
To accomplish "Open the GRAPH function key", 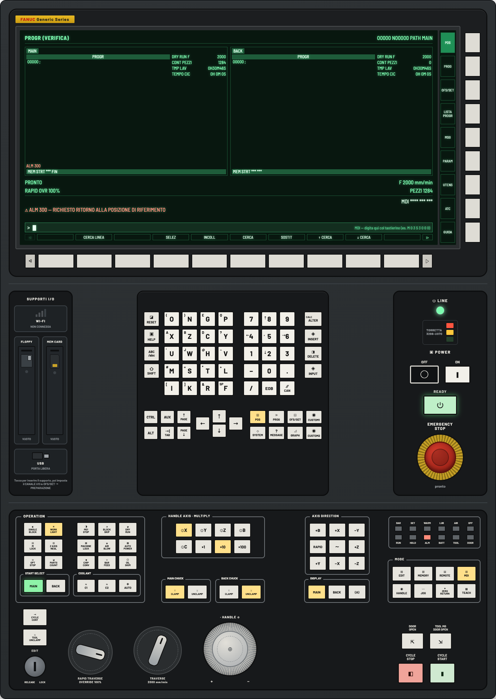I will click(295, 433).
